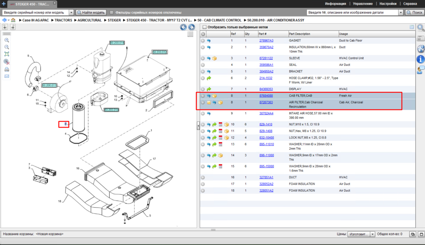This screenshot has height=245, width=425.
Task: Email the diagram via envelope icon
Action: pyautogui.click(x=7, y=76)
